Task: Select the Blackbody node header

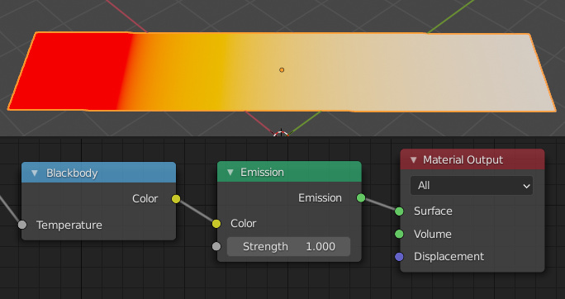Action: (99, 173)
